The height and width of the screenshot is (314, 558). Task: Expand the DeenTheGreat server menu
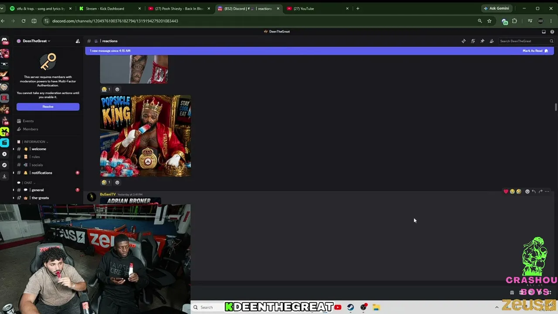point(36,41)
